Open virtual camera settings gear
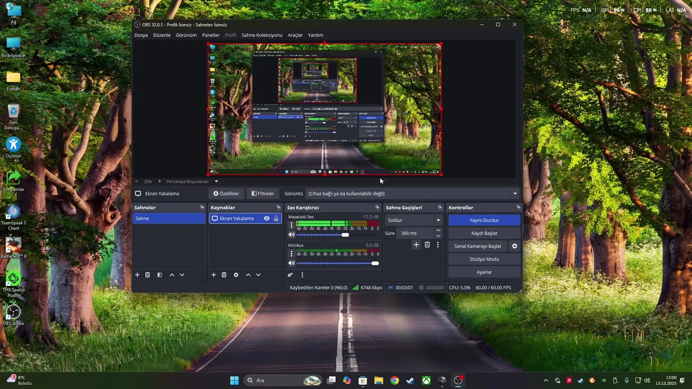 tap(515, 246)
